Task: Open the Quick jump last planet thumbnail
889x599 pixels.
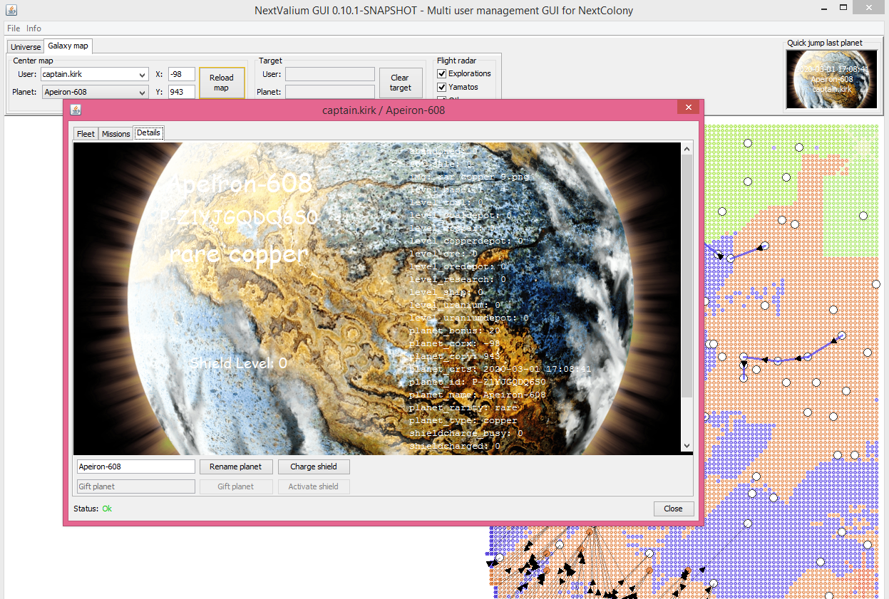Action: click(x=831, y=79)
